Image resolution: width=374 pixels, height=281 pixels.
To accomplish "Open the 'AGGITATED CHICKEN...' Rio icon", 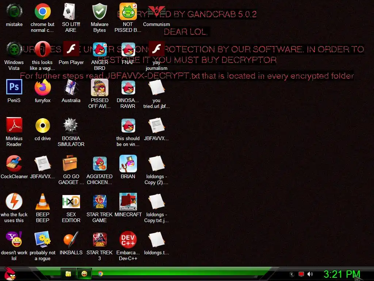I will tap(99, 164).
